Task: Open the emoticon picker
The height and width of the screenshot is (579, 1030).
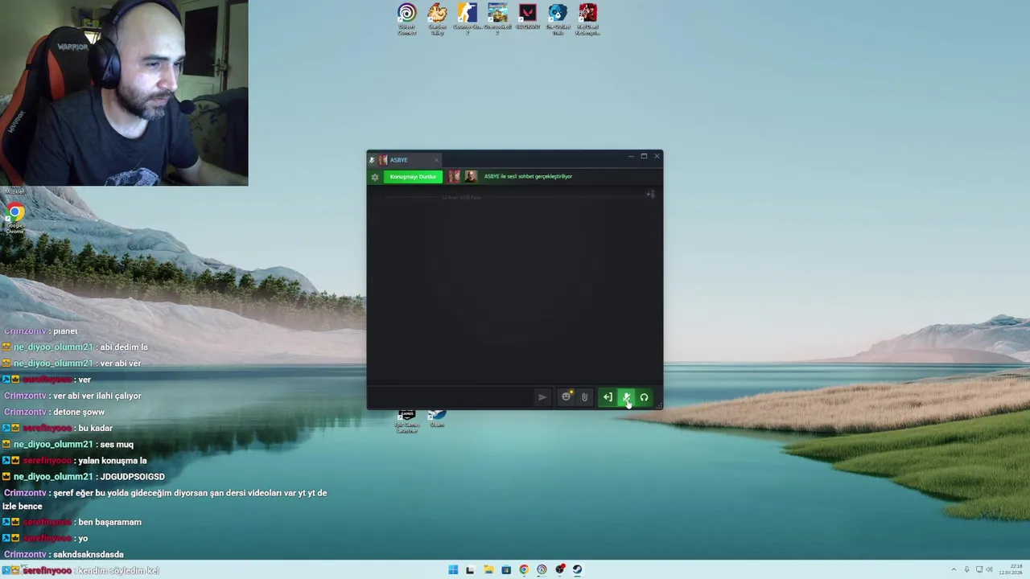Action: 566,397
